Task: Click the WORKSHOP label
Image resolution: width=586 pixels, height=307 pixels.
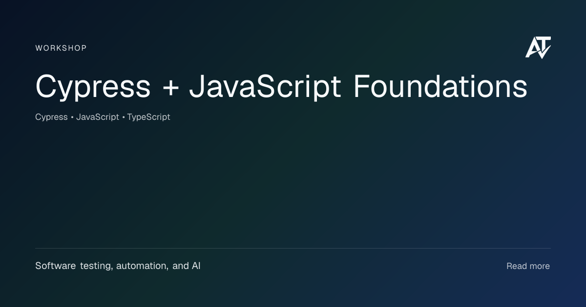Action: click(61, 48)
